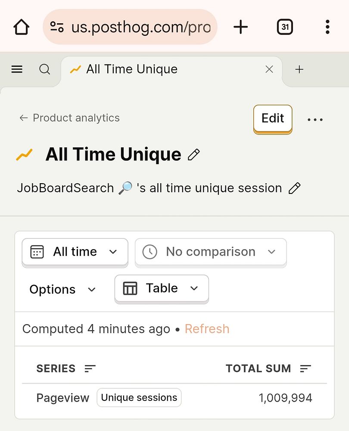Change the Table display type dropdown
349x431 pixels.
click(162, 288)
